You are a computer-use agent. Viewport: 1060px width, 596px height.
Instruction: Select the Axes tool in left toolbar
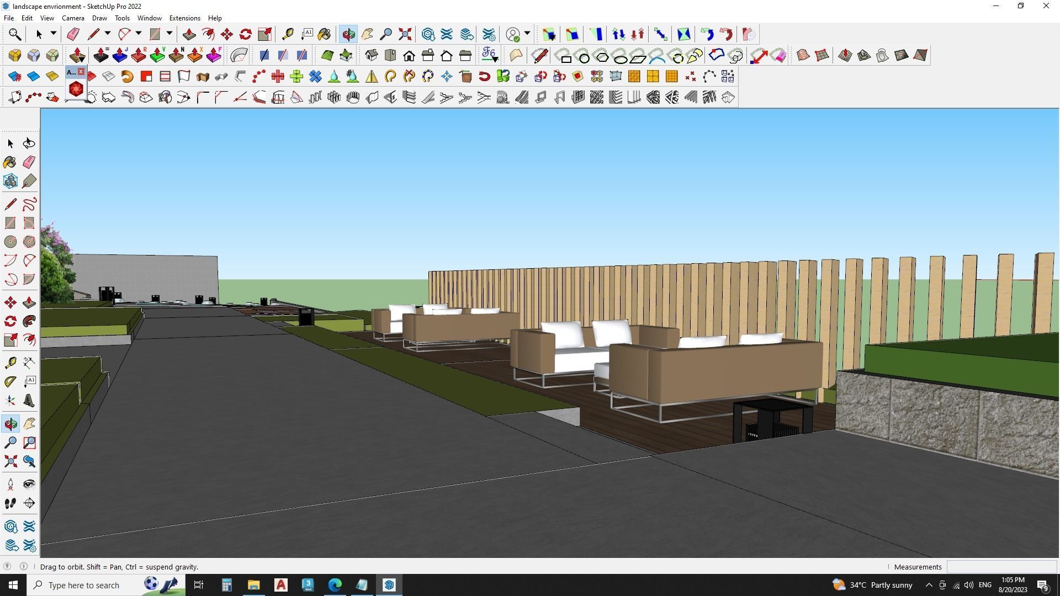10,401
